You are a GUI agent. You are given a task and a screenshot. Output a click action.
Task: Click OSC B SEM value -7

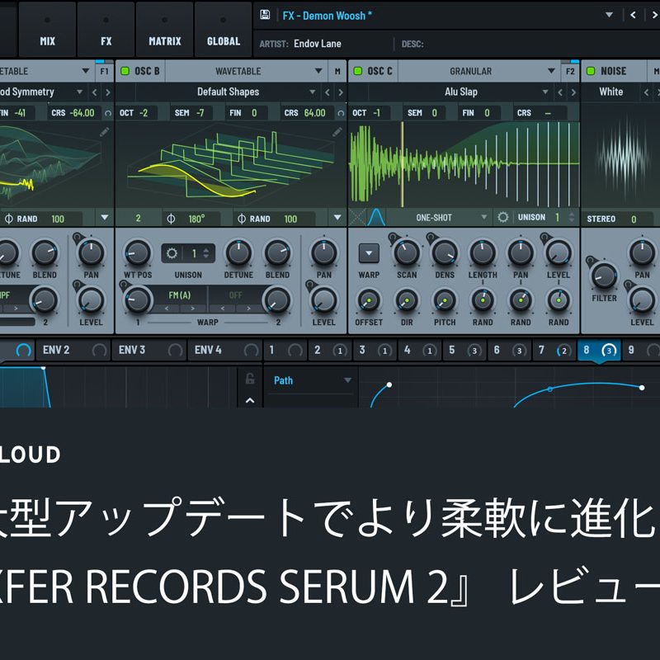(200, 113)
